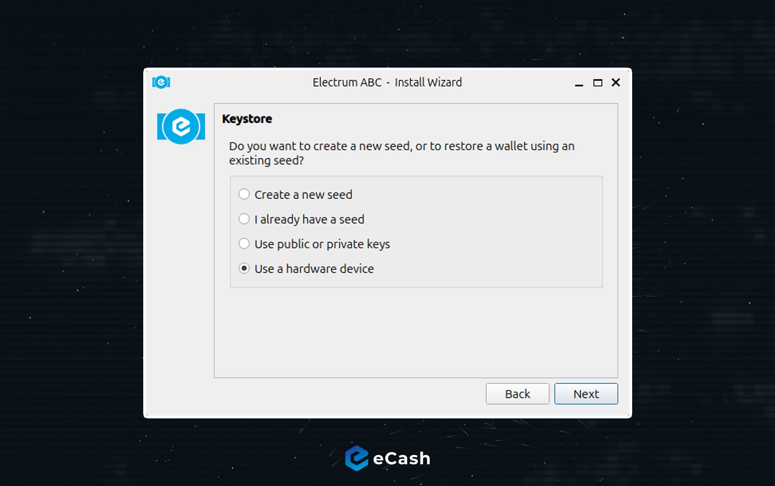This screenshot has width=775, height=486.
Task: Close the Install Wizard dialog
Action: pyautogui.click(x=616, y=82)
